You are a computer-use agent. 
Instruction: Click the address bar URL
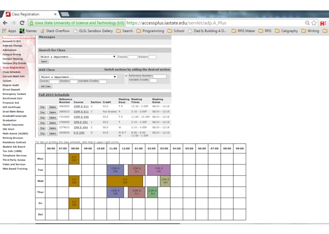click(x=176, y=23)
